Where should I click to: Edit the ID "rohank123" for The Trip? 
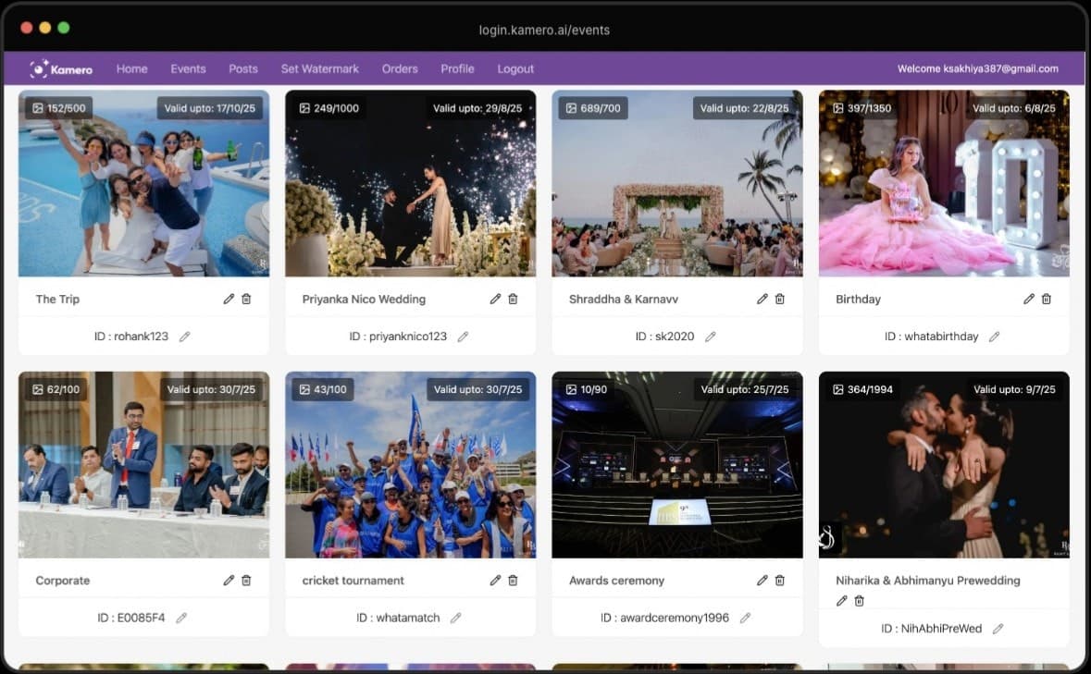(x=184, y=337)
